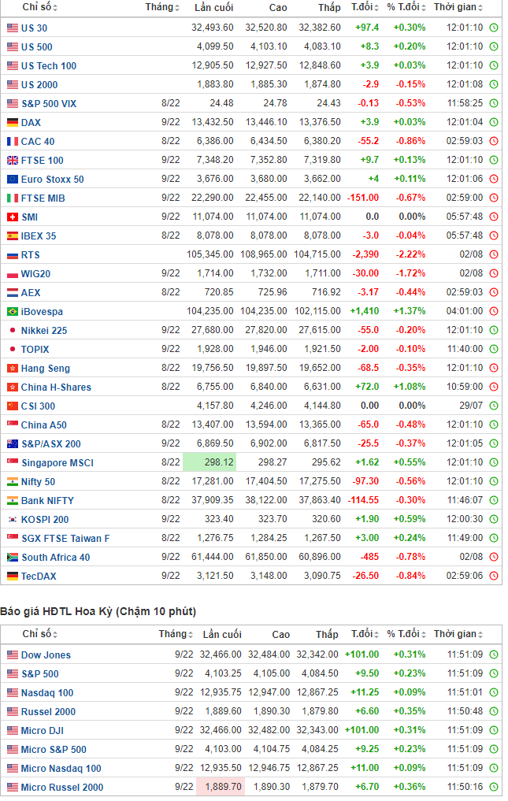Click the highlighted 298.12 Singapore MSCI value
The height and width of the screenshot is (801, 508).
point(210,462)
